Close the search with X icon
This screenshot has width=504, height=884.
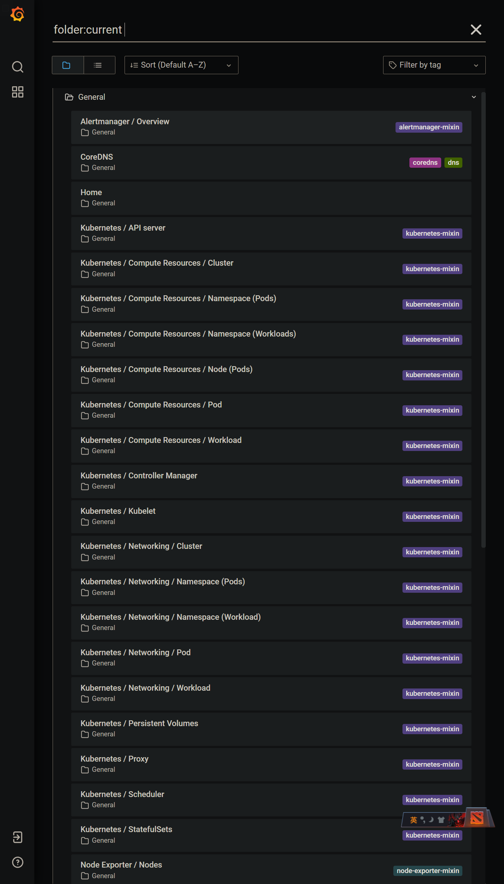(476, 30)
